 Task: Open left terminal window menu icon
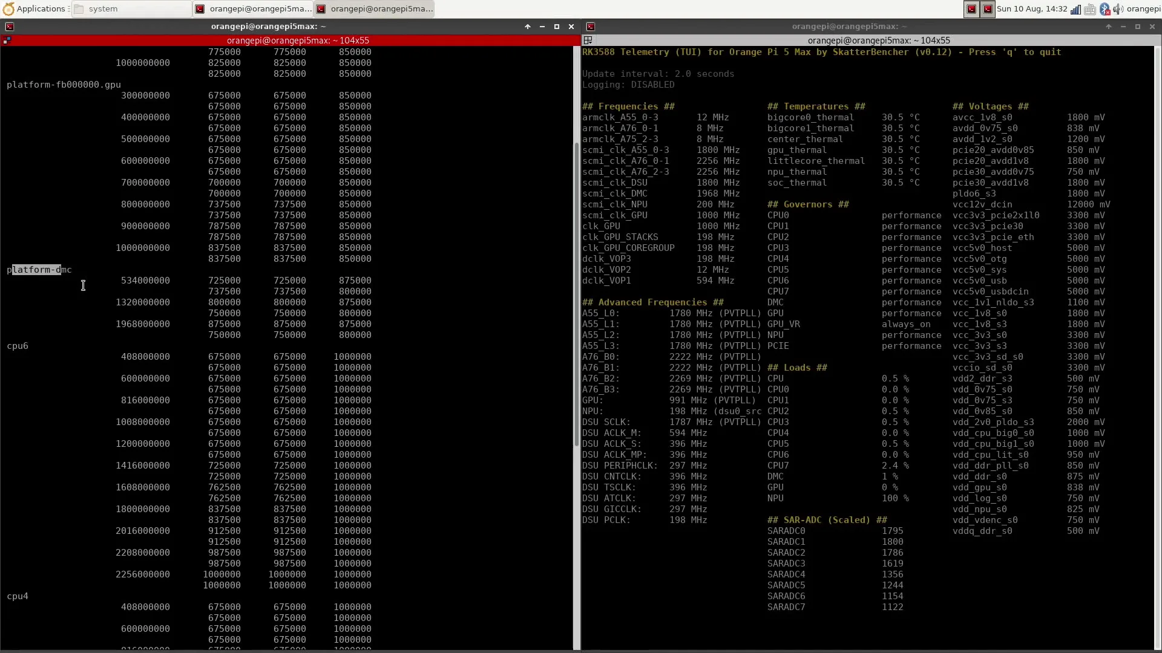pyautogui.click(x=10, y=27)
